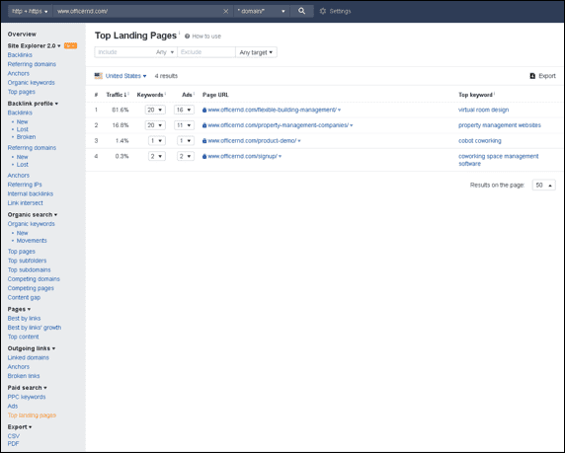Expand Ads dropdown in signup row
The image size is (565, 453).
pos(186,156)
